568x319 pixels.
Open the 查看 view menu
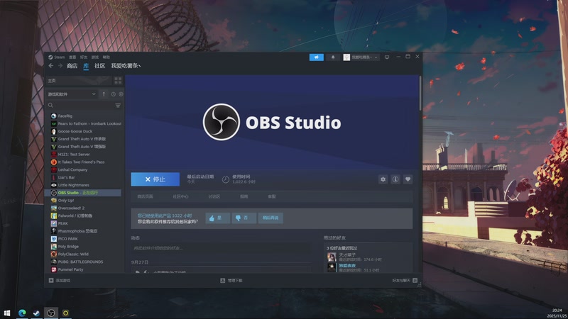click(x=72, y=57)
